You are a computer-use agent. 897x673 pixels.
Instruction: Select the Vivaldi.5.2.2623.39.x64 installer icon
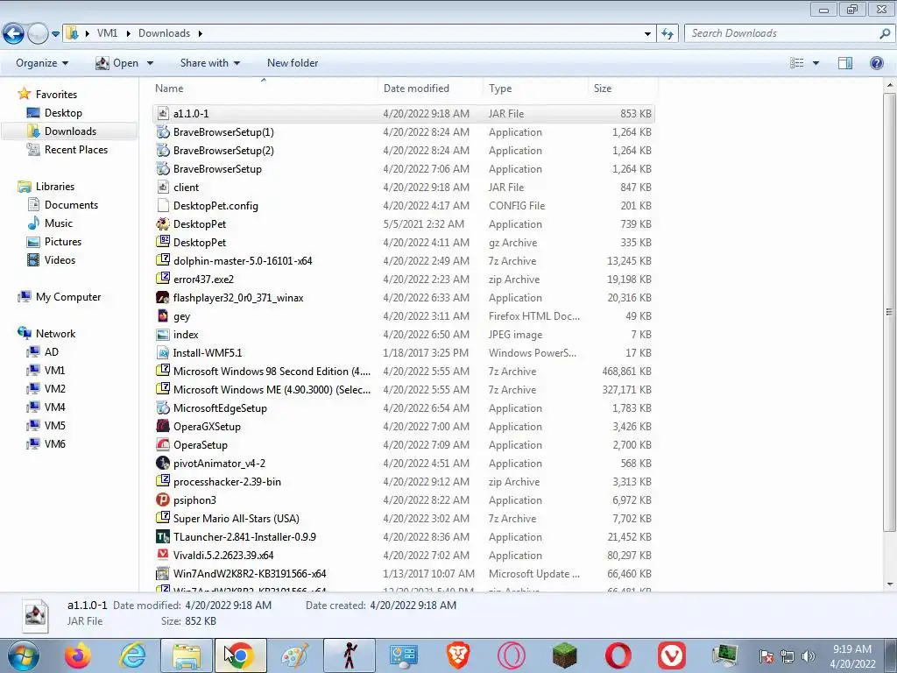point(163,555)
